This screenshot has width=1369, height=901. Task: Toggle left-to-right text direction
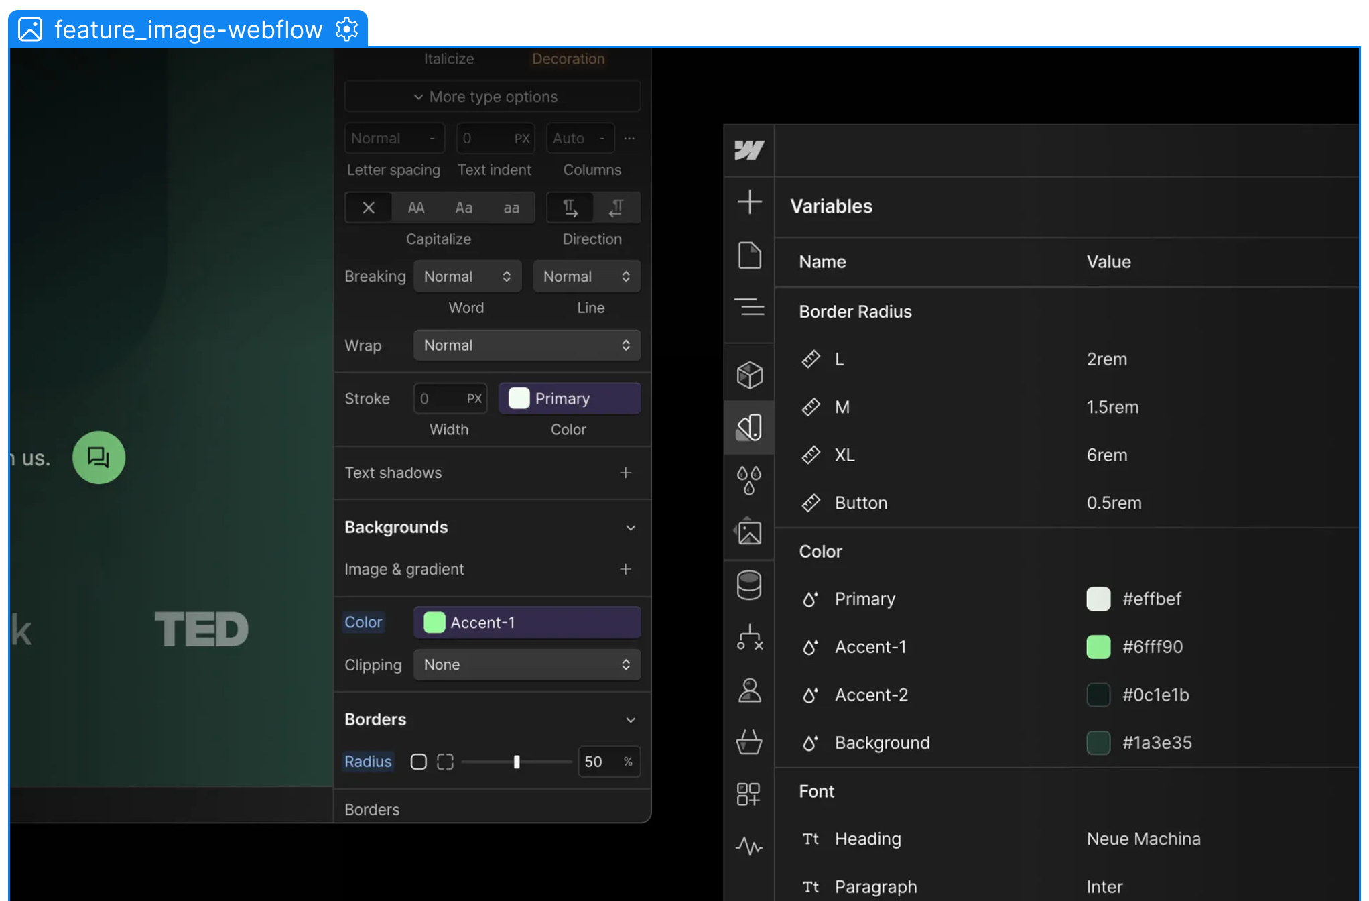570,208
